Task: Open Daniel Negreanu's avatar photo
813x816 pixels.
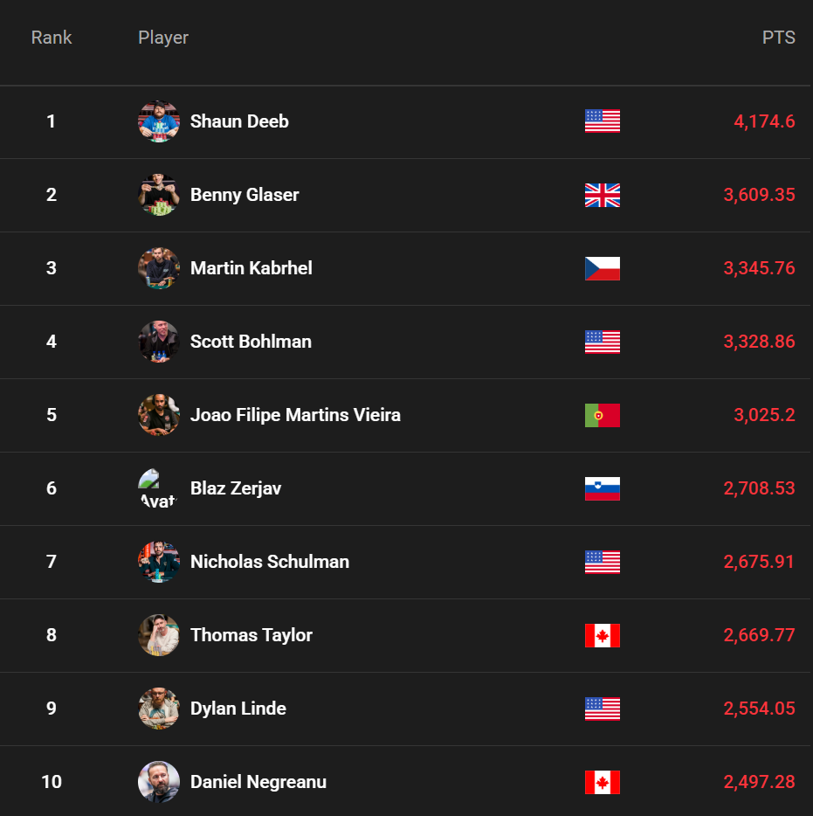Action: pyautogui.click(x=159, y=782)
